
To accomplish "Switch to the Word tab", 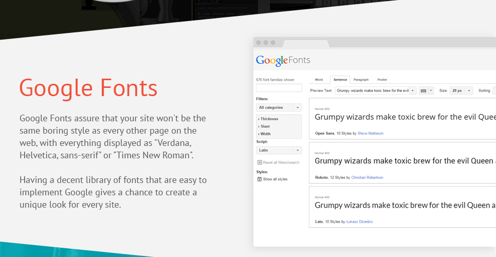I will [x=319, y=80].
